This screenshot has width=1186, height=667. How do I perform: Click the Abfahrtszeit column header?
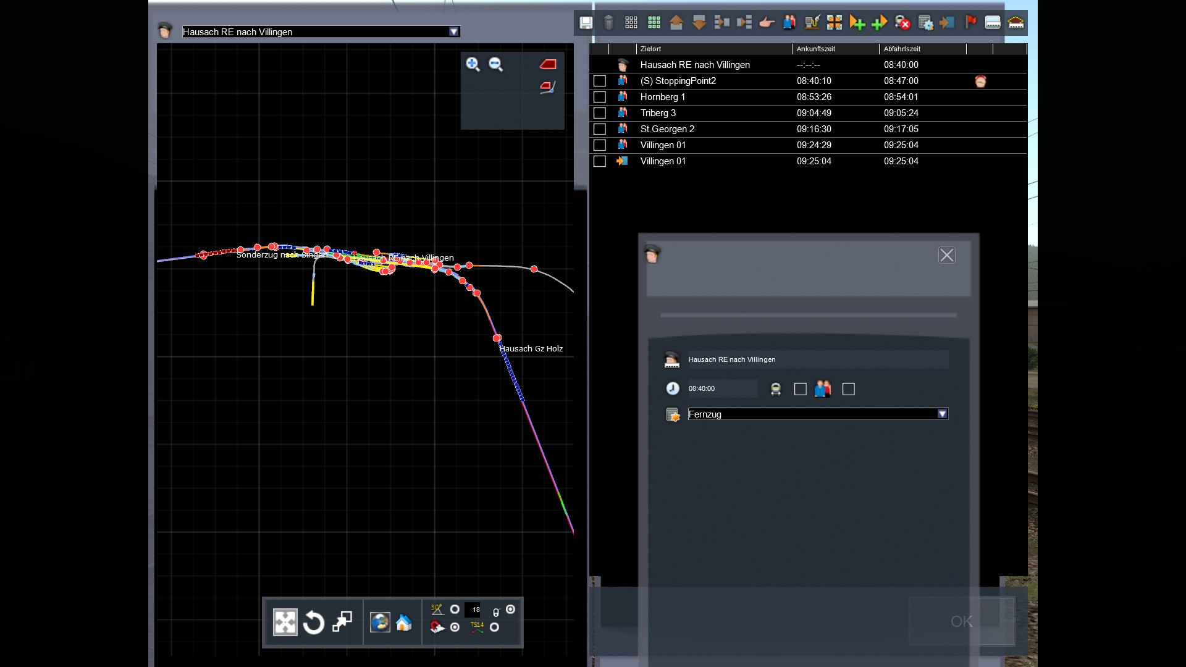coord(902,49)
